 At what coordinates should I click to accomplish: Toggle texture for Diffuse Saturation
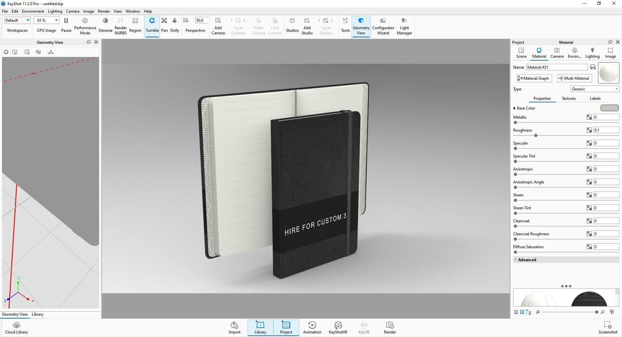pyautogui.click(x=589, y=247)
